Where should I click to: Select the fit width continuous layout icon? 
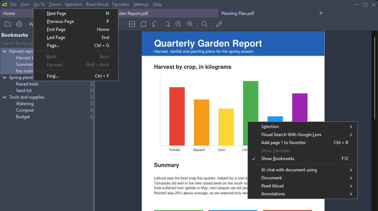pos(132,24)
